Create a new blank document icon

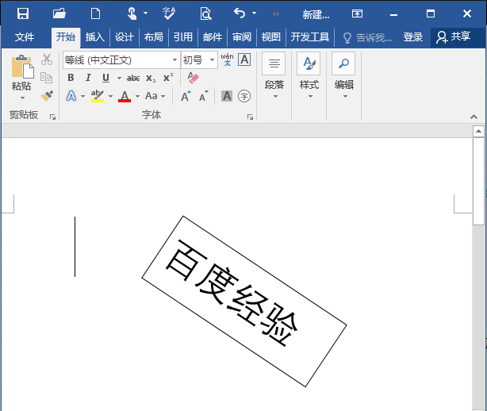(95, 13)
